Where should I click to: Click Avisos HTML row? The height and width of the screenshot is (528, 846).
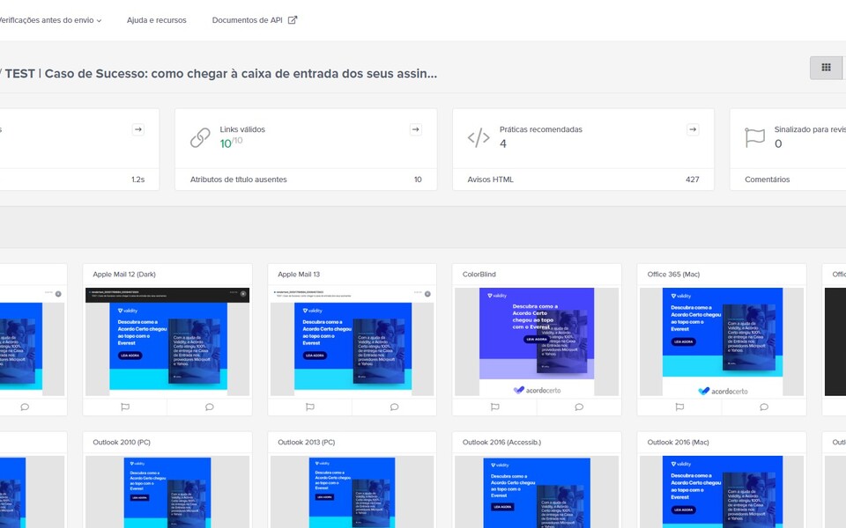click(x=583, y=180)
